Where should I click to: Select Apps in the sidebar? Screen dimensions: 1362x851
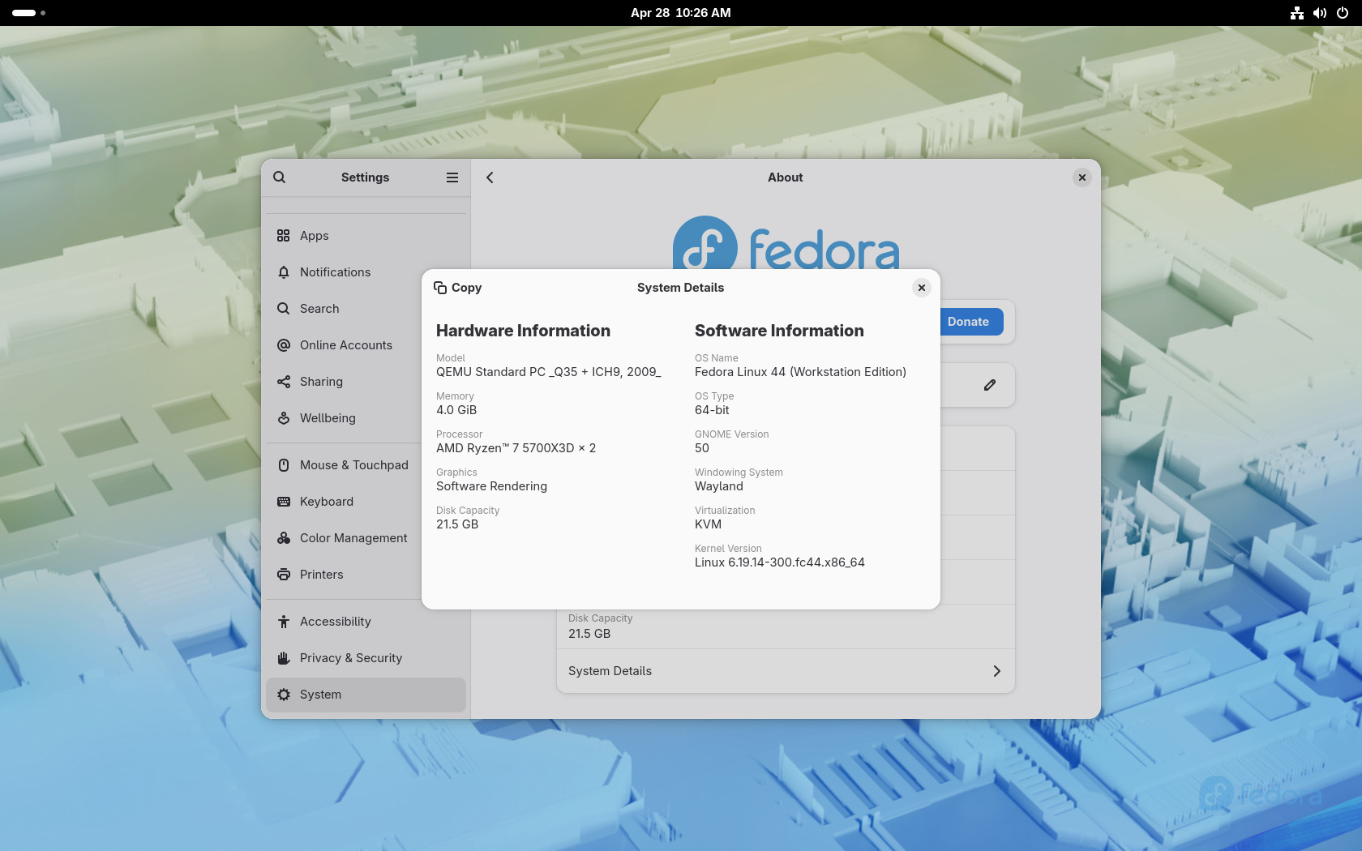314,236
